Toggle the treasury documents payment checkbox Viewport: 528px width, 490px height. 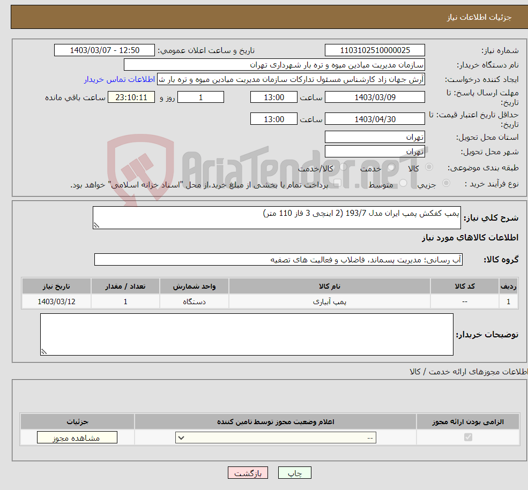(x=337, y=183)
